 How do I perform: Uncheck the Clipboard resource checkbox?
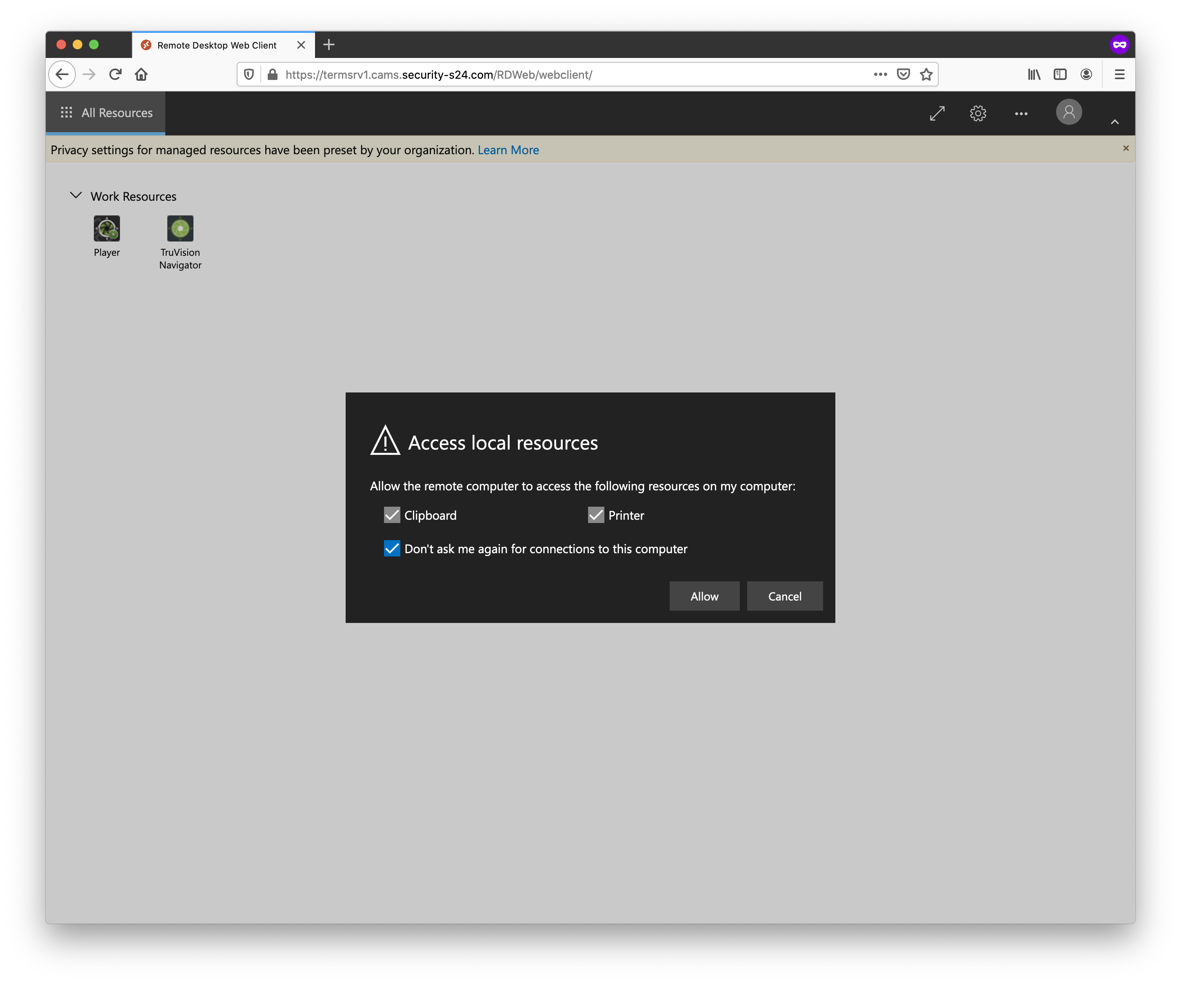(392, 514)
